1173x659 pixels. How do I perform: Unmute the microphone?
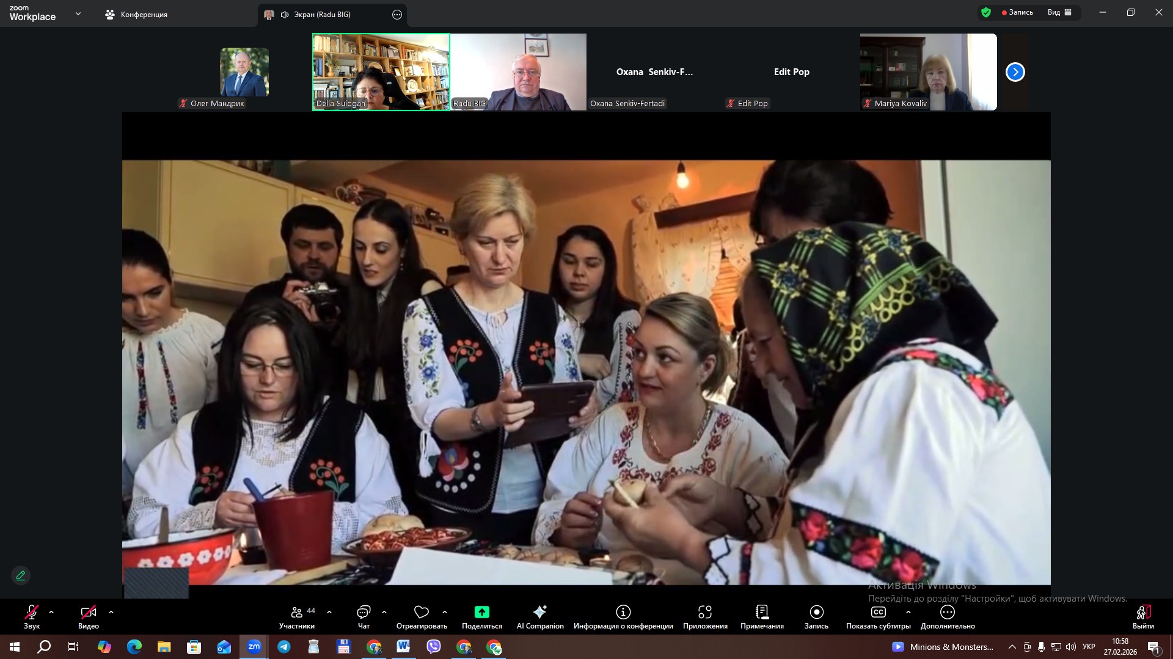[x=32, y=616]
